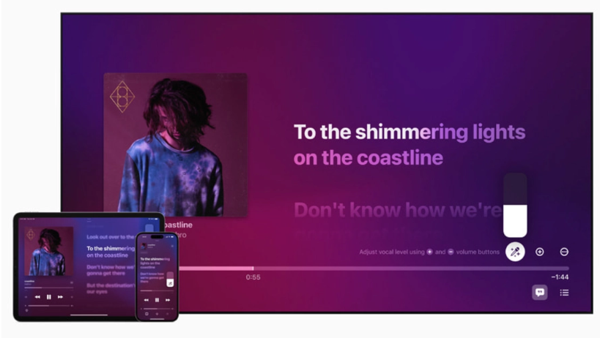600x338 pixels.
Task: Click the iPad volume slider
Action: pyautogui.click(x=48, y=306)
